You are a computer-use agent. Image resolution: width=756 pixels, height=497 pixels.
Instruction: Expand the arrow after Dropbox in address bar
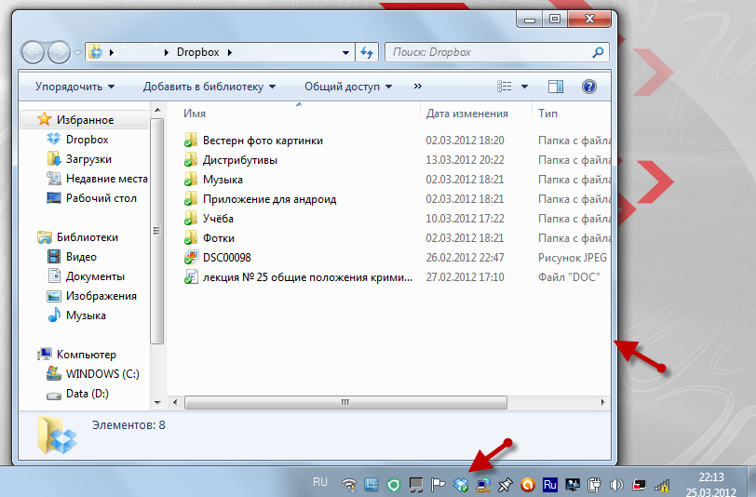tap(229, 52)
